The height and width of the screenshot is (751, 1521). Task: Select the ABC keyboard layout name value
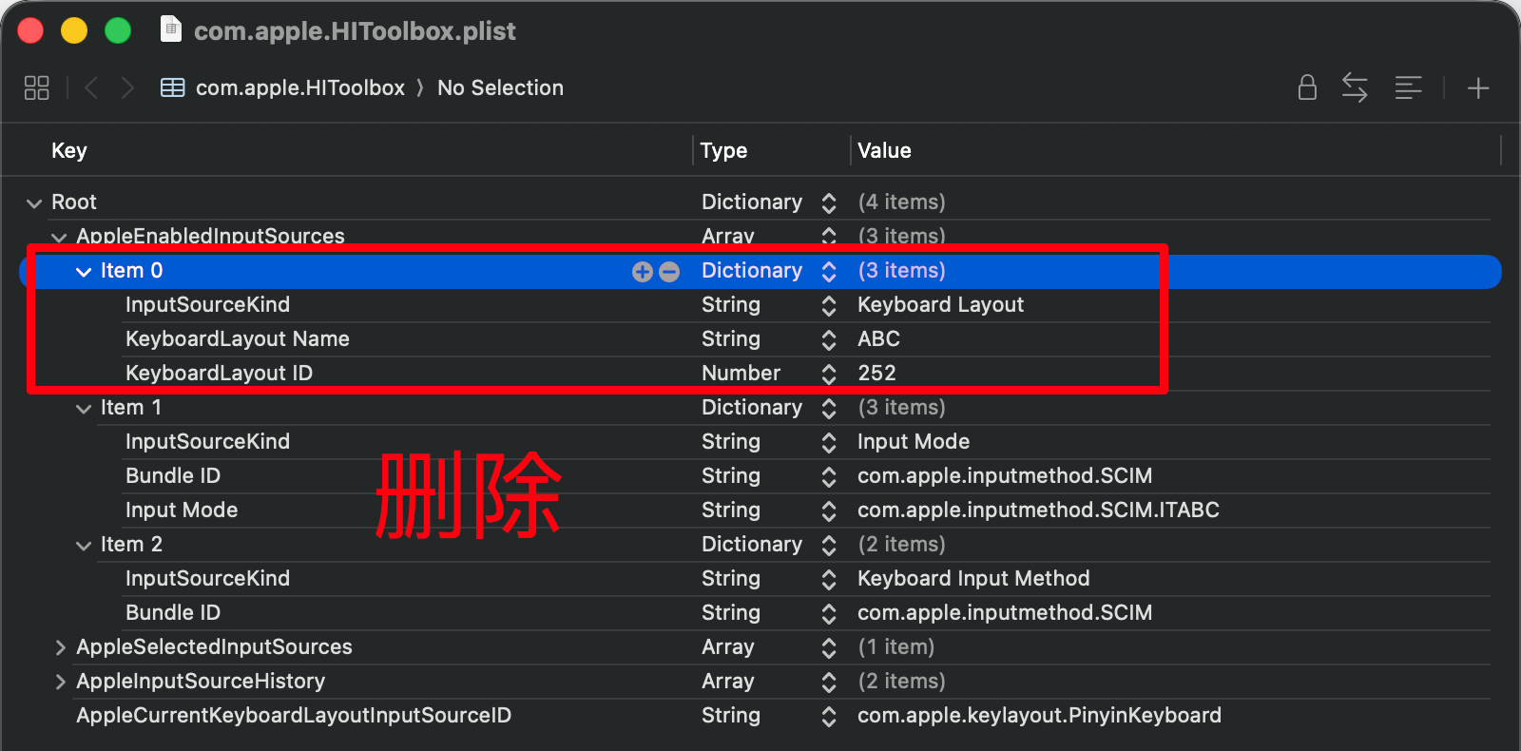click(x=878, y=339)
